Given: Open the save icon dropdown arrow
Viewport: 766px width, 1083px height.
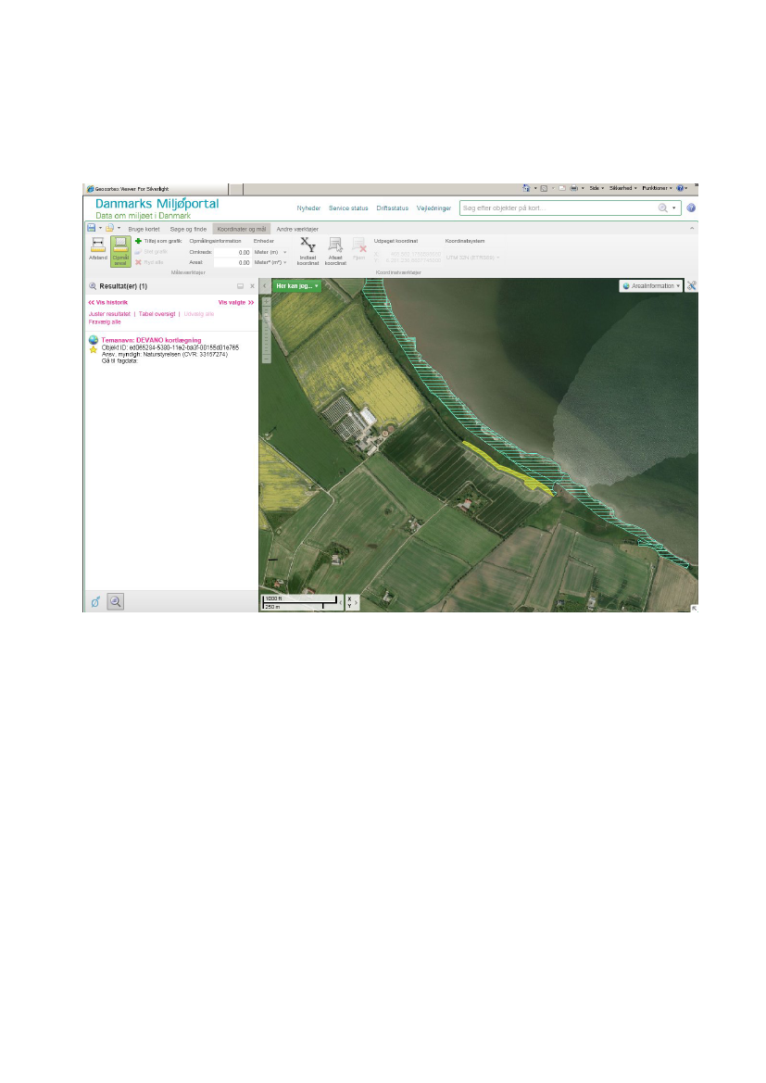Looking at the screenshot, I should [100, 227].
